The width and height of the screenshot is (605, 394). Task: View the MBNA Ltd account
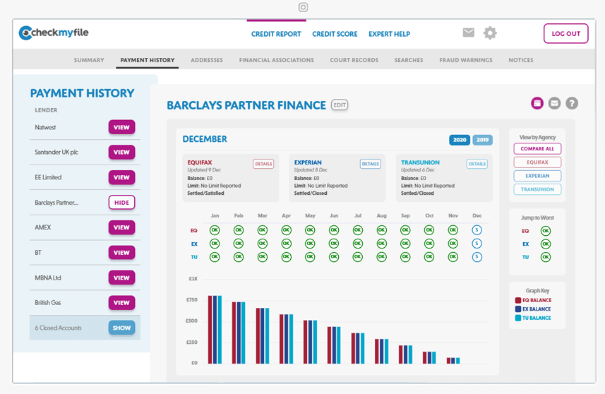tap(121, 277)
